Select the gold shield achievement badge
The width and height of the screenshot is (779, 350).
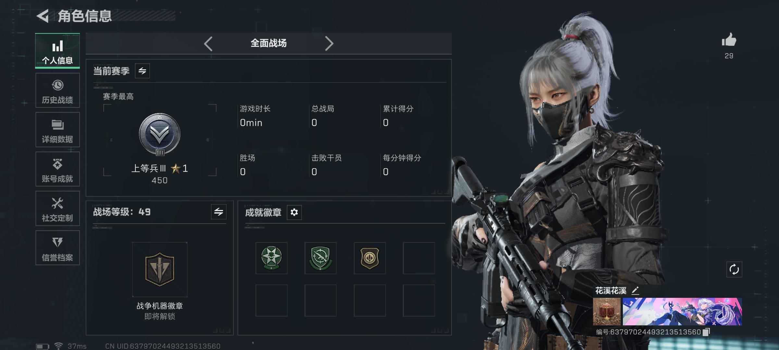pos(370,258)
